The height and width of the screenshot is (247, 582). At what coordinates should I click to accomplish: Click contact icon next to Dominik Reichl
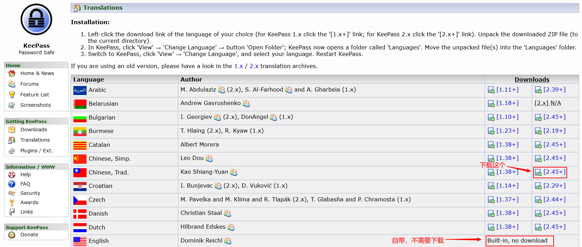coord(228,241)
